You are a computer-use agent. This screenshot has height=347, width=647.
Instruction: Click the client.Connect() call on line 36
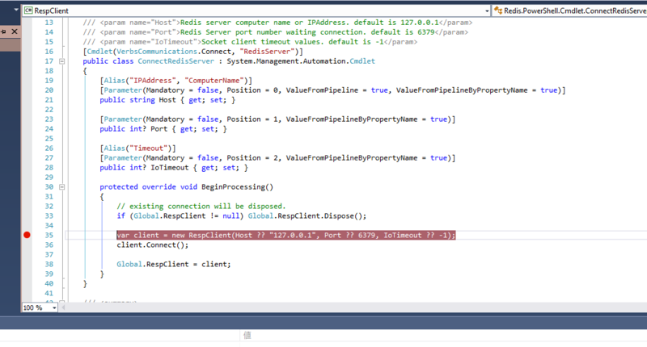click(x=152, y=245)
